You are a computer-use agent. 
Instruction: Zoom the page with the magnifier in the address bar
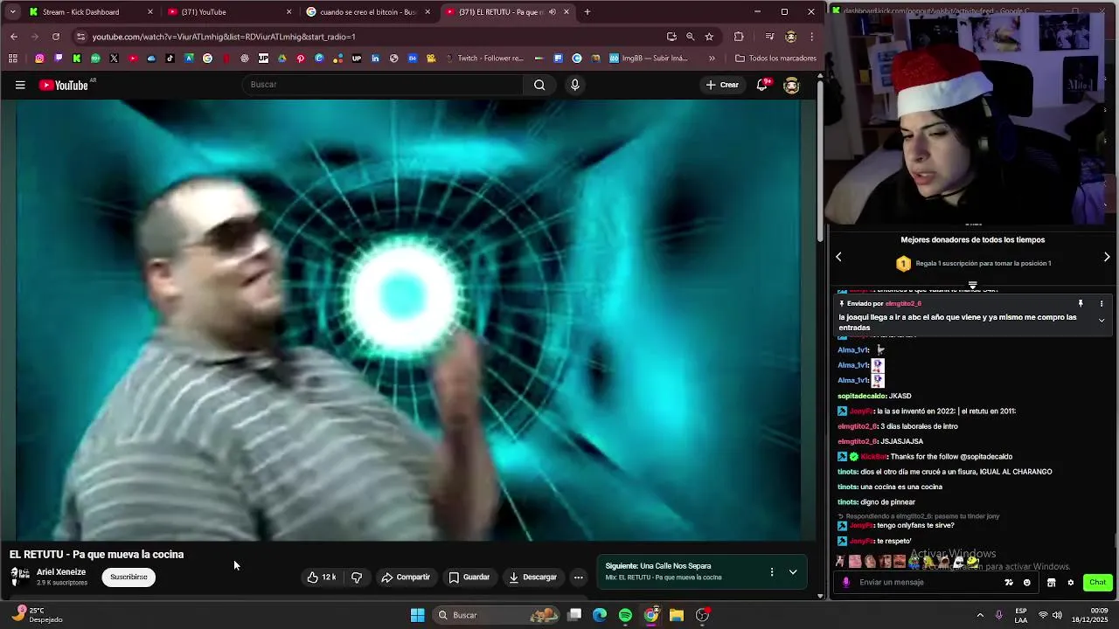click(x=691, y=37)
